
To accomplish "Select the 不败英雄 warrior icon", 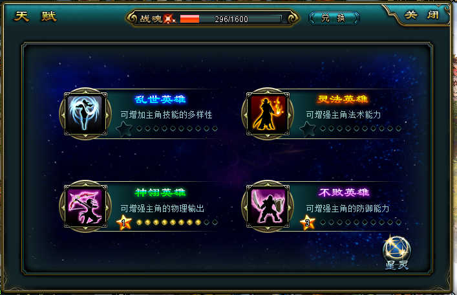I will [268, 206].
